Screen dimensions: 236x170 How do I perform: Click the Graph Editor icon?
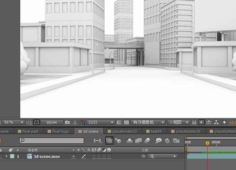coord(176,140)
